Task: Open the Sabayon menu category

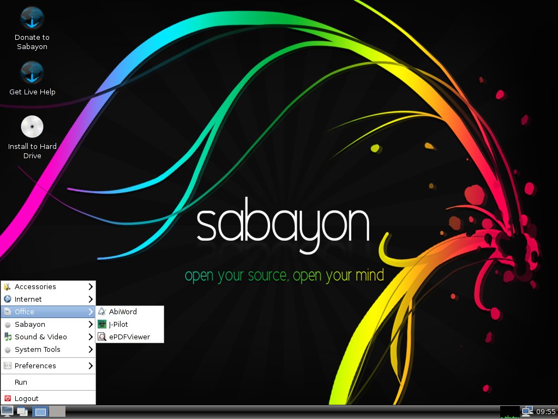Action: pyautogui.click(x=49, y=324)
